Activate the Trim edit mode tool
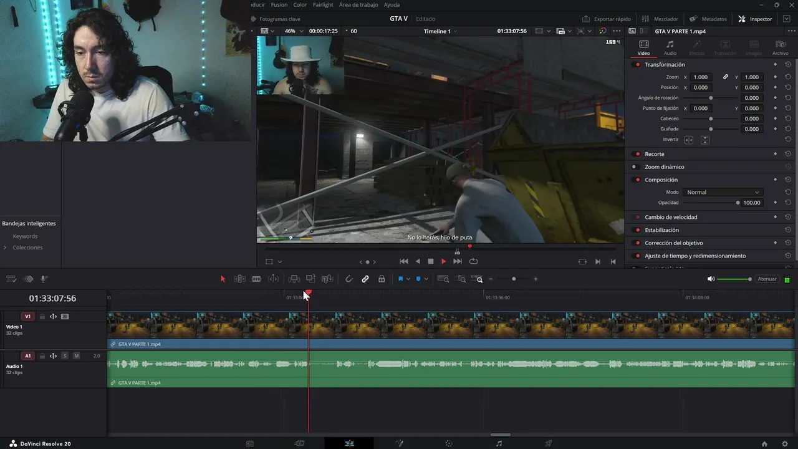 tap(239, 279)
